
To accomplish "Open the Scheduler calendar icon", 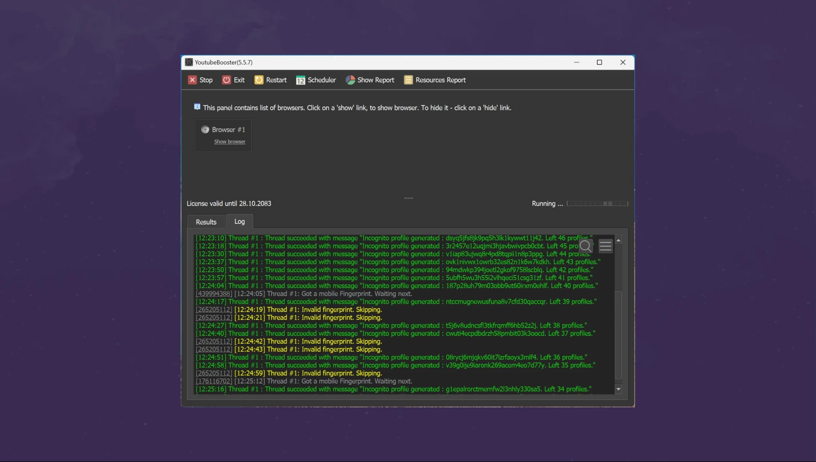I will pyautogui.click(x=300, y=80).
